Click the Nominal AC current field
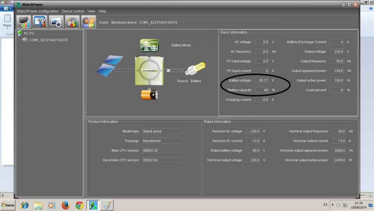374x211 pixels. pos(253,141)
